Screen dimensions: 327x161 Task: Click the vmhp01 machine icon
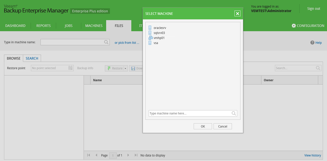point(151,38)
